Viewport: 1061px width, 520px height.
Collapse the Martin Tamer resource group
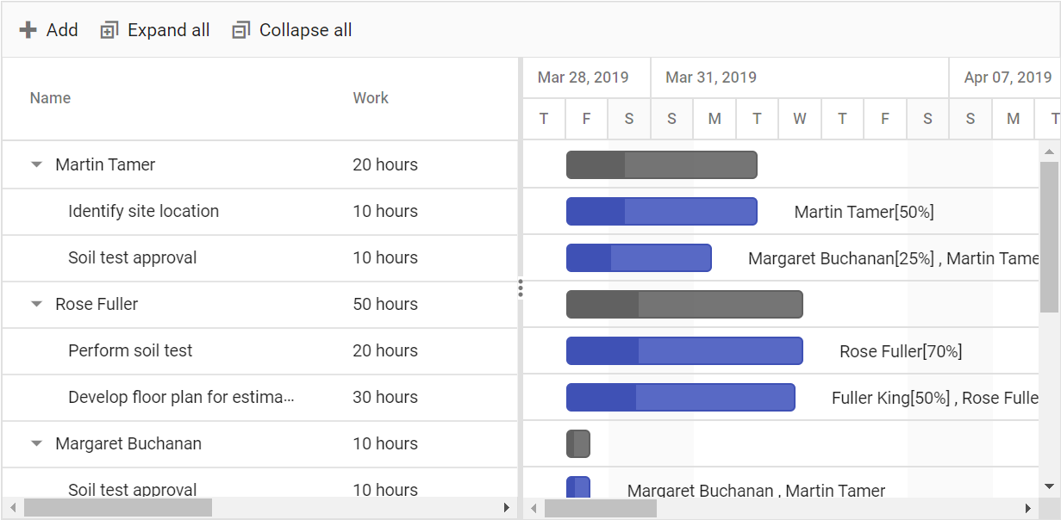click(36, 164)
